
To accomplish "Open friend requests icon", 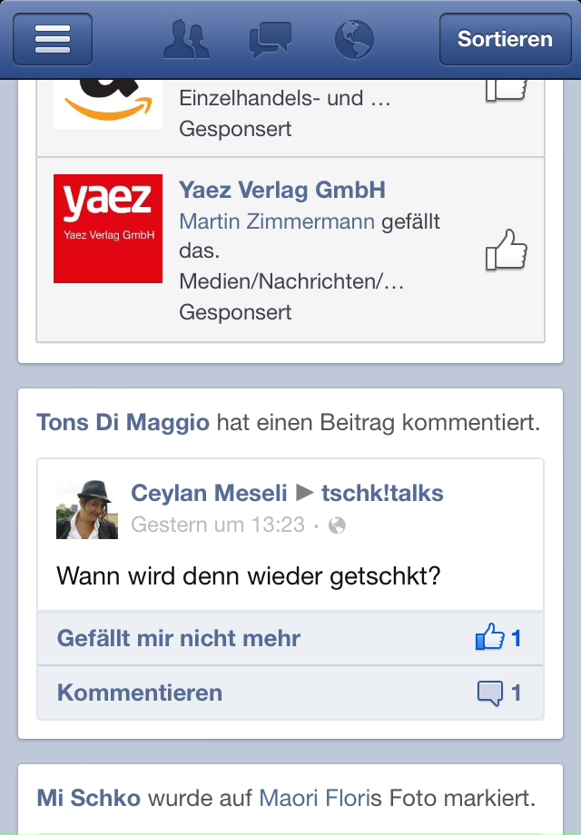I will 185,39.
